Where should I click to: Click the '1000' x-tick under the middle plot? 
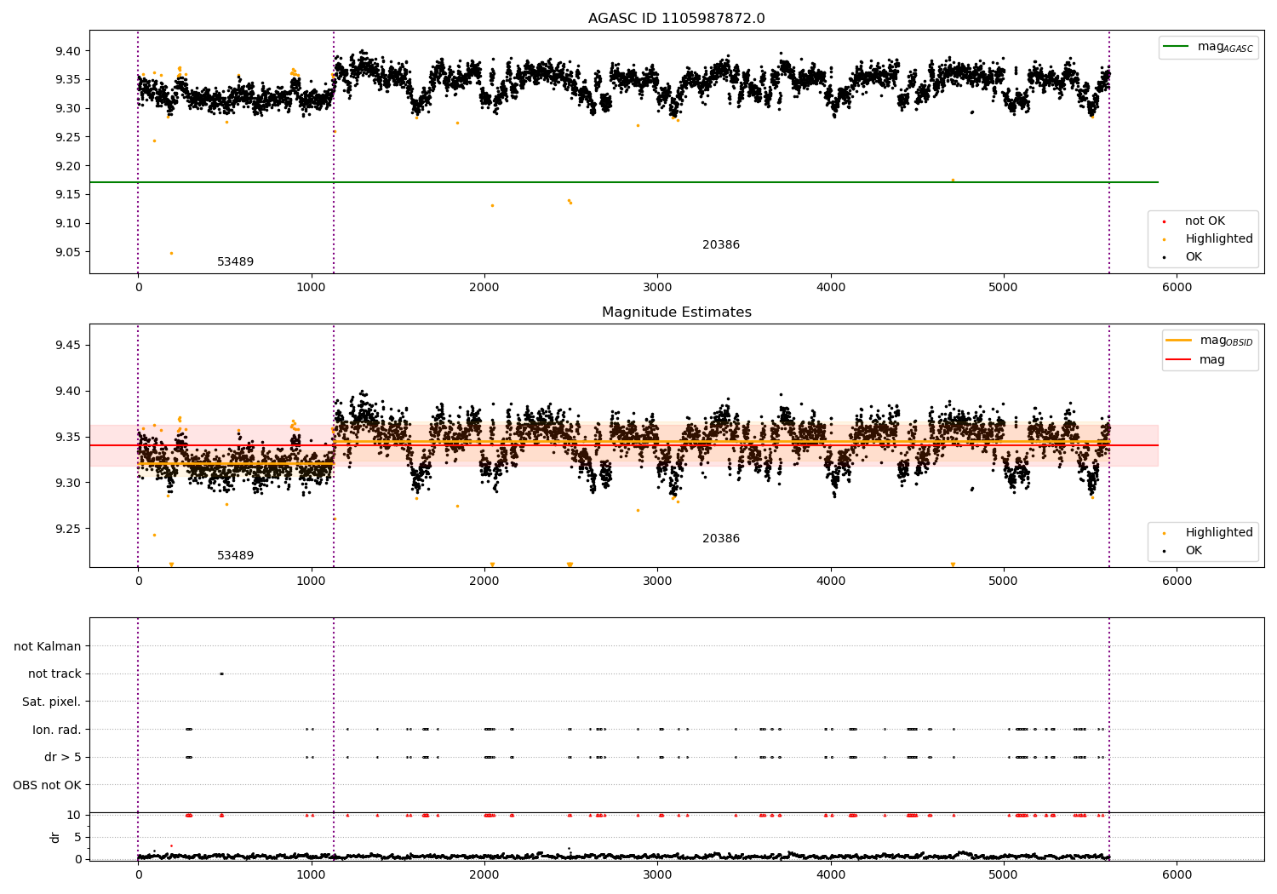312,582
